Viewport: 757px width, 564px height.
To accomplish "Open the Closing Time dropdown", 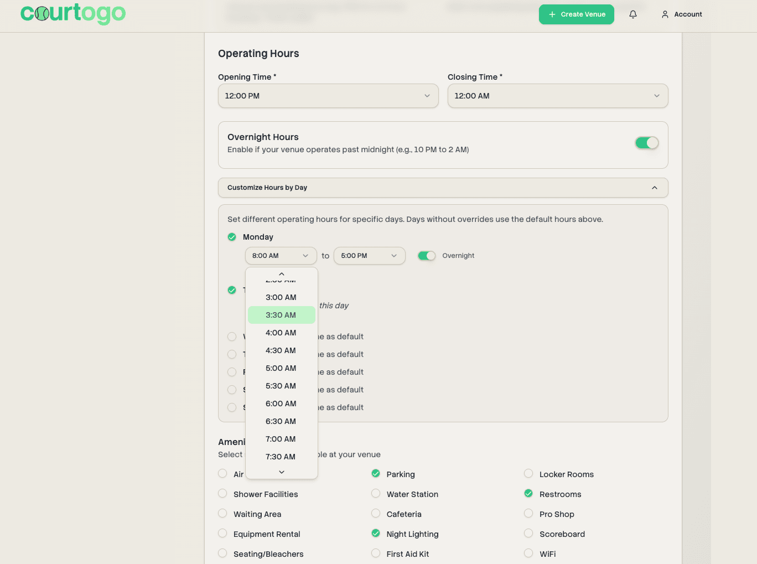I will click(x=557, y=96).
